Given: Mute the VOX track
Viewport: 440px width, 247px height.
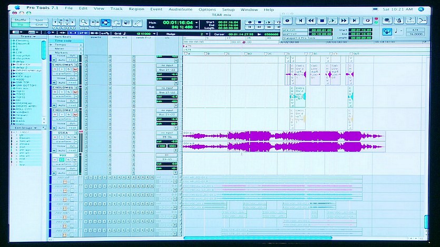Looking at the screenshot, I should tap(75, 160).
